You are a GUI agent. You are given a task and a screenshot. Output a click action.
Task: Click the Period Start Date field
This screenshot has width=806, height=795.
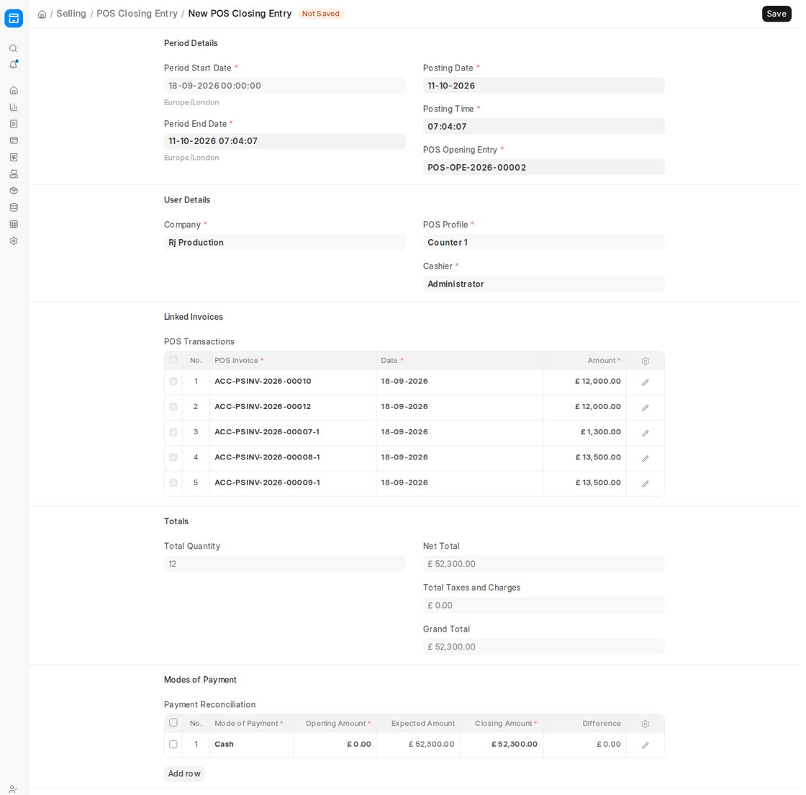coord(284,86)
